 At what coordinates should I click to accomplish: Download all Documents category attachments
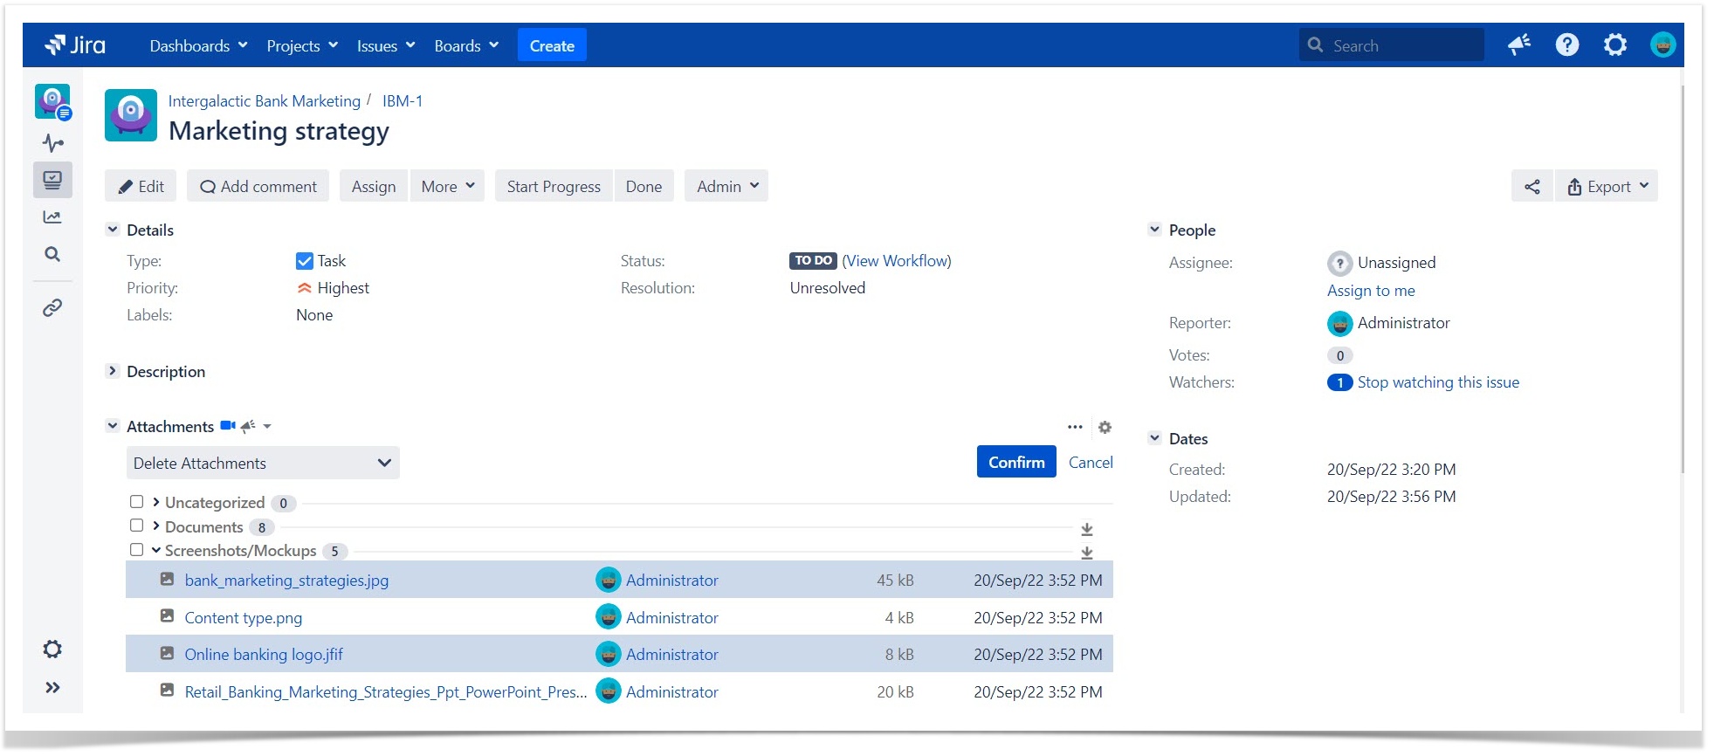click(1087, 529)
